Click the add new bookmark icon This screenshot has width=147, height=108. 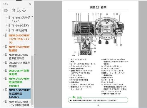tap(19, 11)
